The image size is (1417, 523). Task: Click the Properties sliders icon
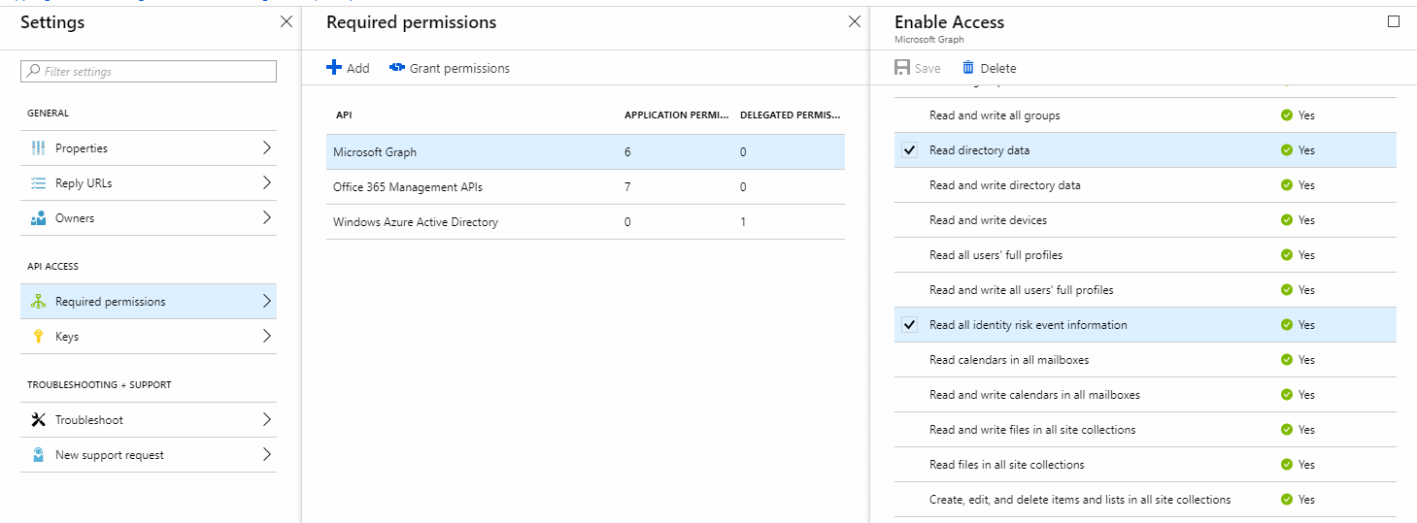click(39, 148)
